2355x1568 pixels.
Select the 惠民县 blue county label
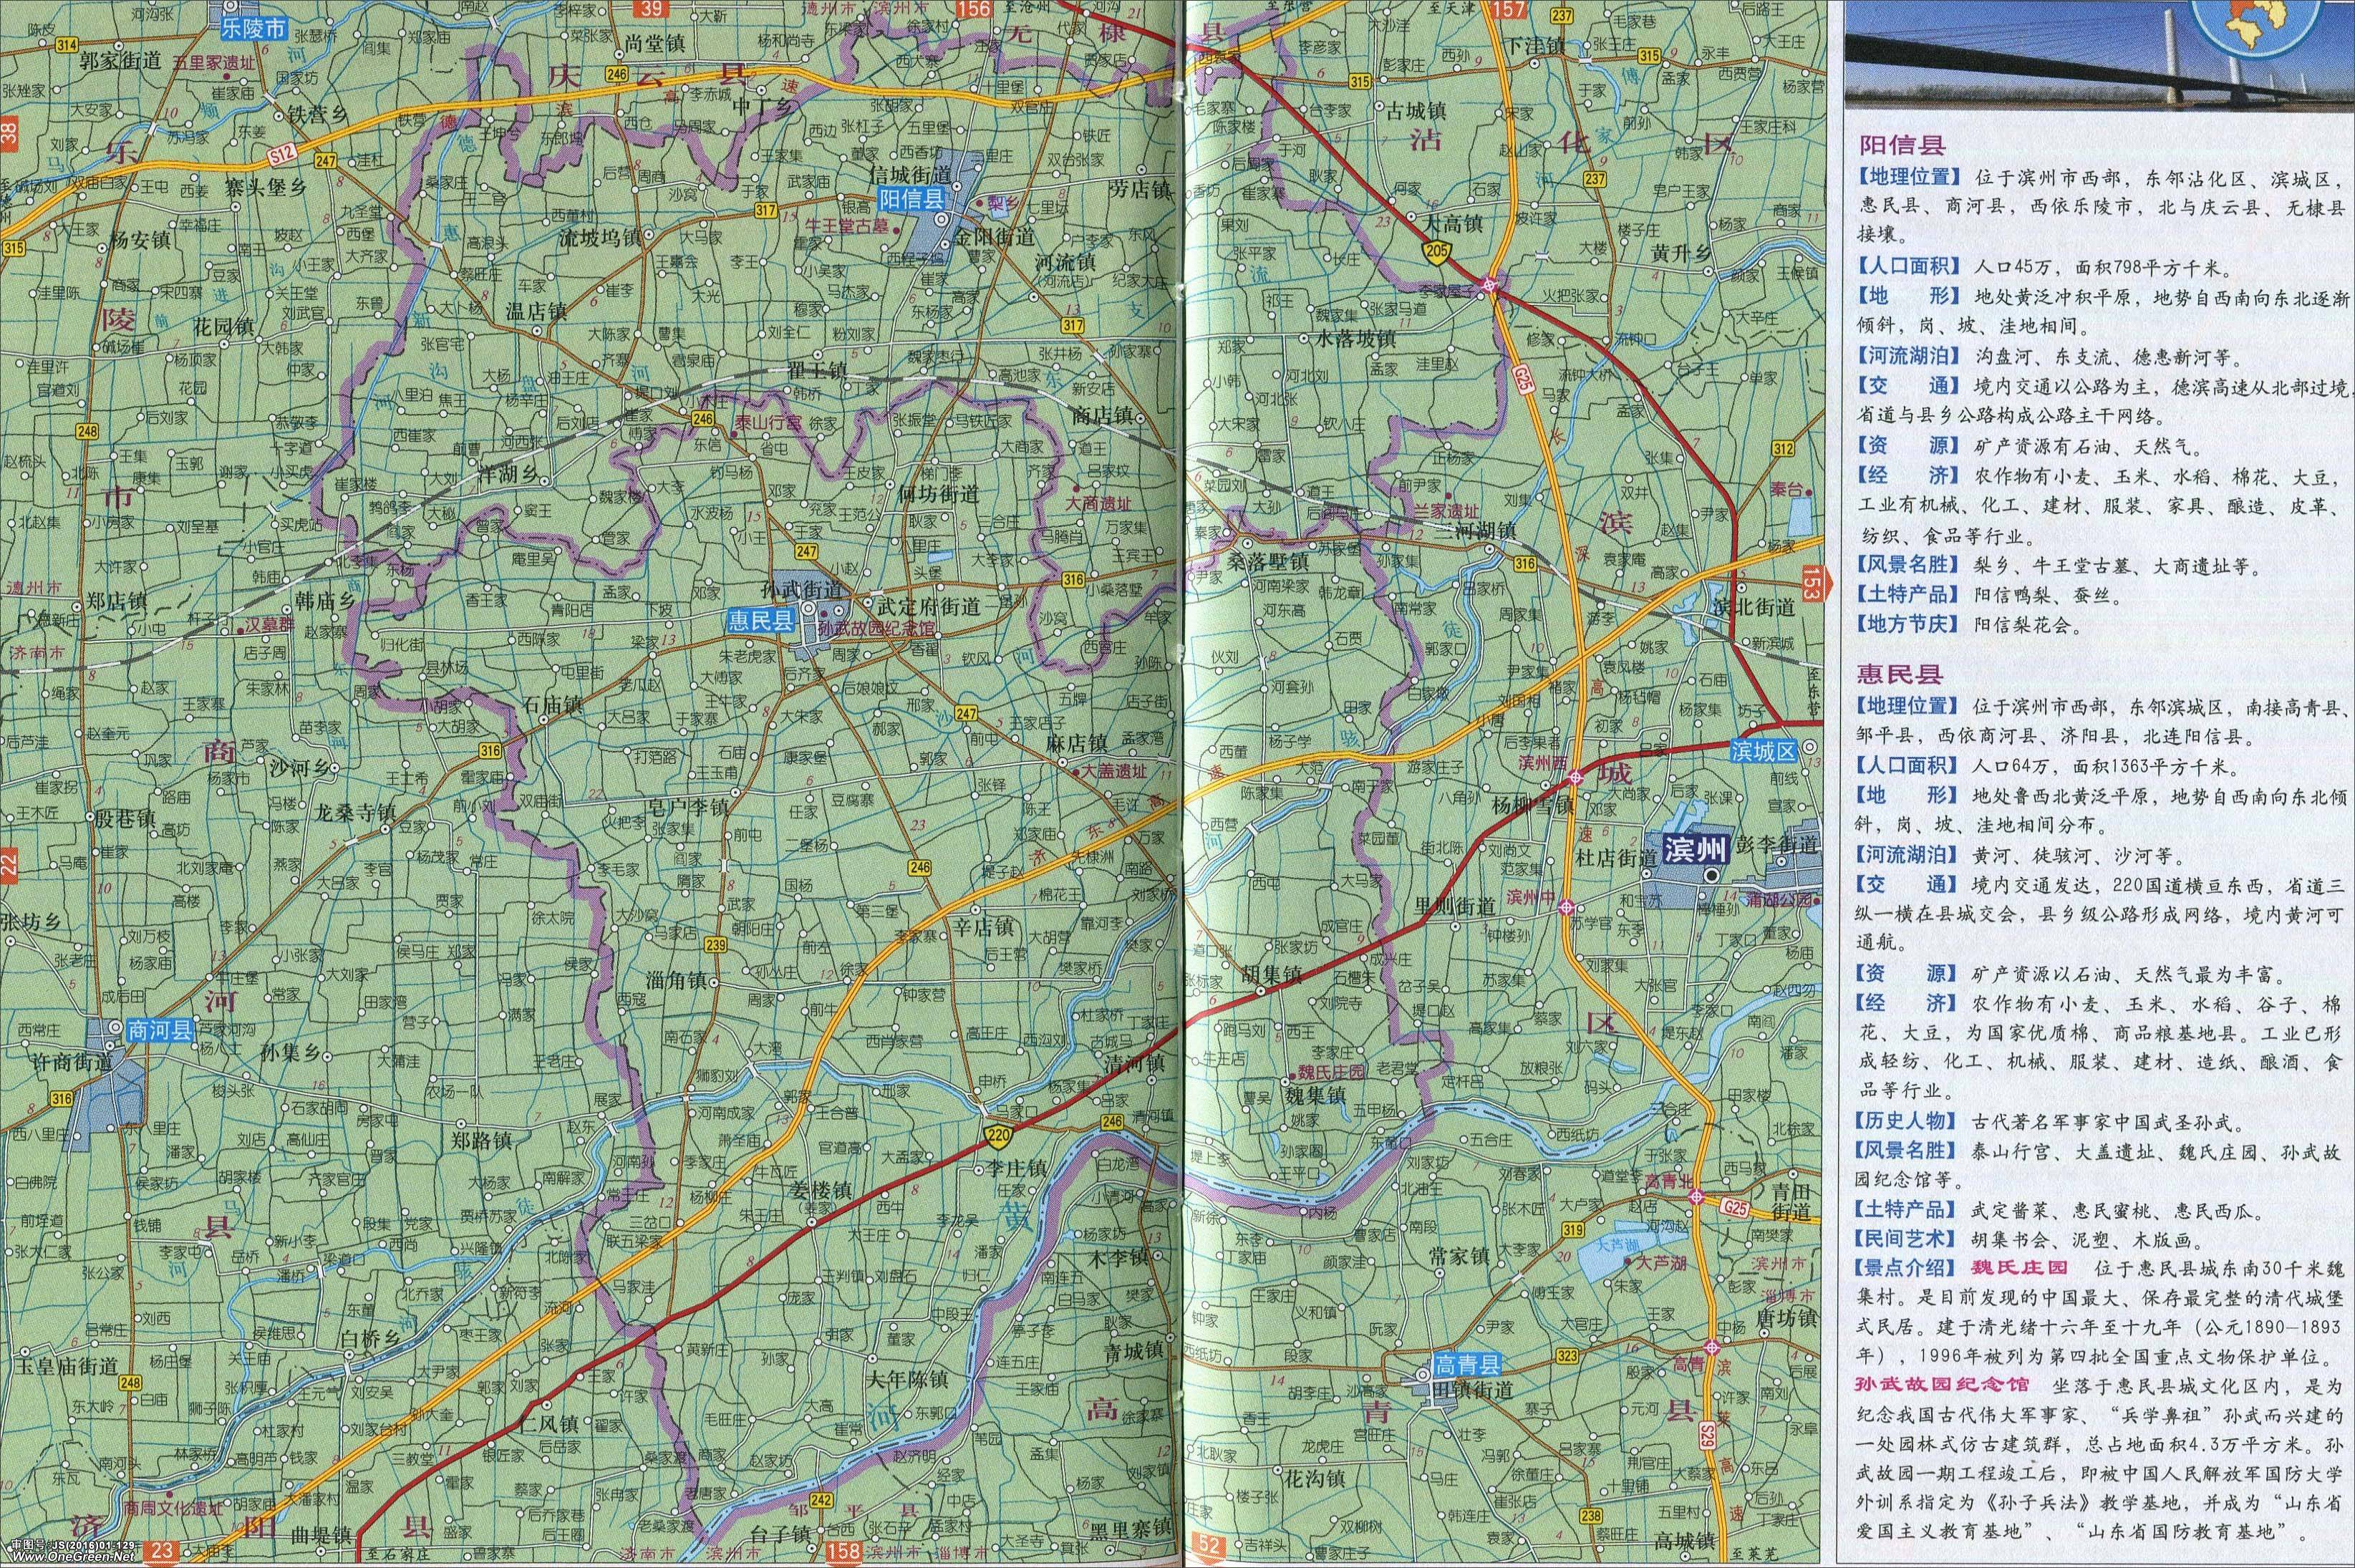pos(760,621)
